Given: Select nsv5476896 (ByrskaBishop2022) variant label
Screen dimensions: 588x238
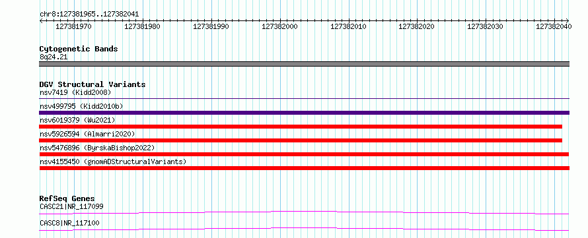Looking at the screenshot, I should point(97,148).
